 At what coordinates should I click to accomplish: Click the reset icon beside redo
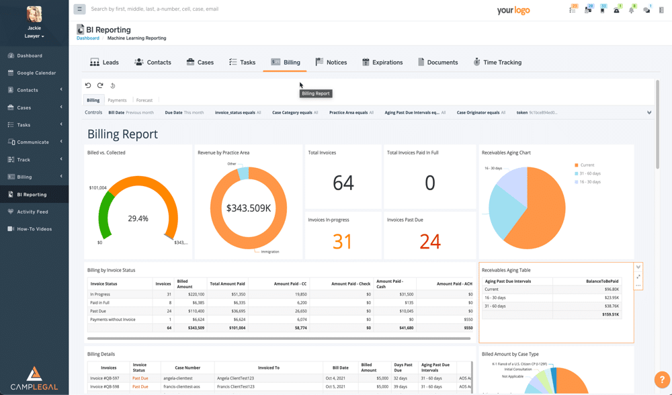(113, 85)
